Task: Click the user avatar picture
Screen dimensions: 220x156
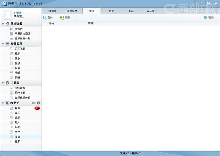Action: click(8, 14)
